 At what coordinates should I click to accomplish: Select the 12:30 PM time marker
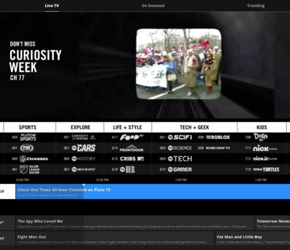[102, 180]
